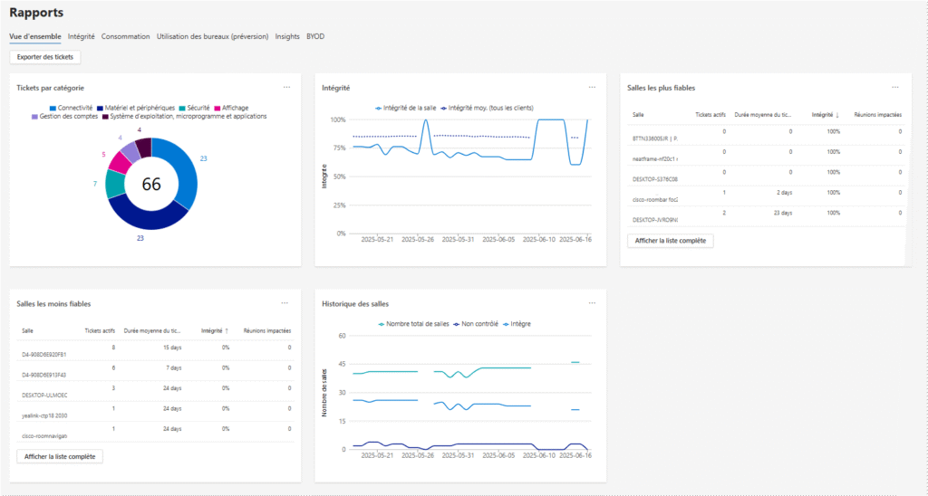Click the pink Affichage donut segment
The width and height of the screenshot is (928, 496).
click(x=121, y=162)
